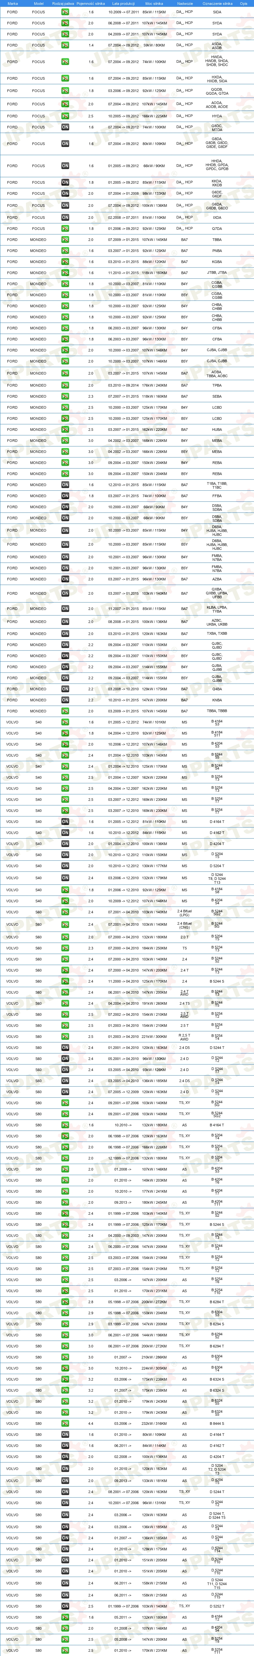The image size is (254, 1656).
Task: Select the 191kW / 260KM power cell
Action: [x=154, y=1003]
